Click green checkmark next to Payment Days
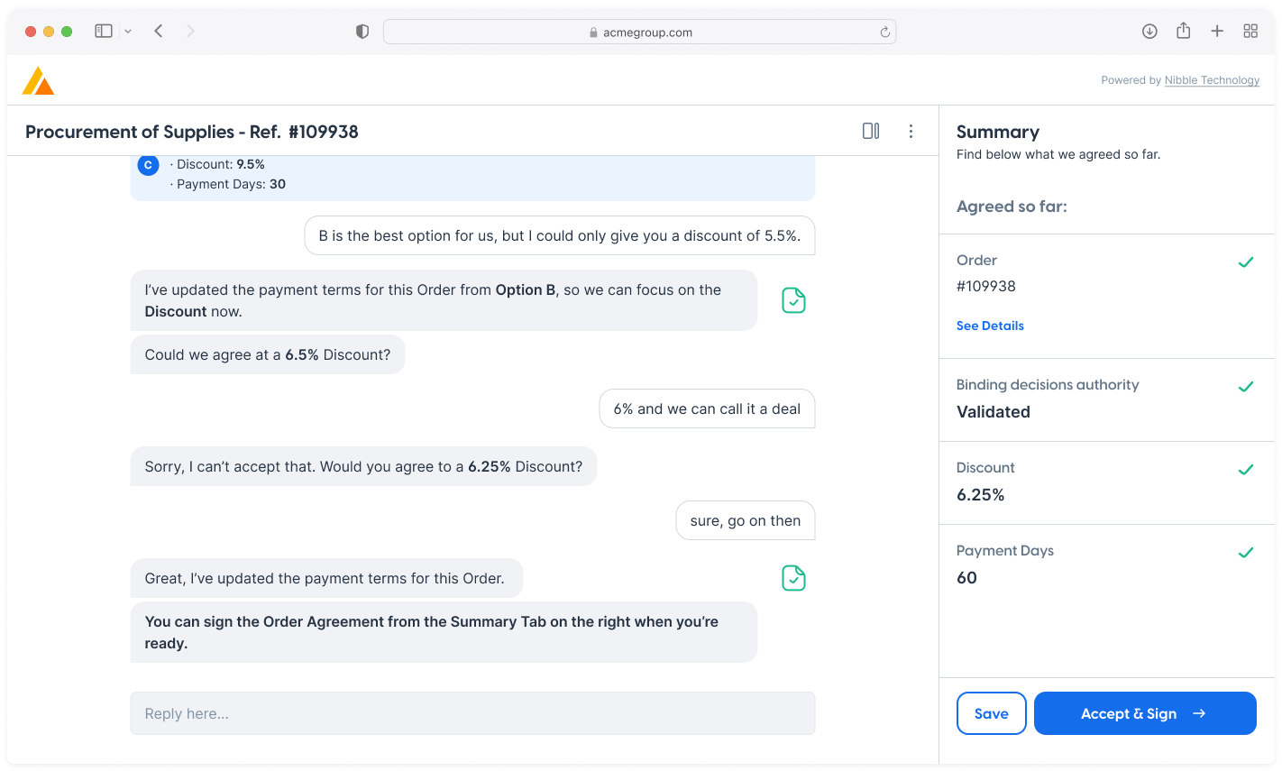The height and width of the screenshot is (771, 1282). pyautogui.click(x=1245, y=553)
